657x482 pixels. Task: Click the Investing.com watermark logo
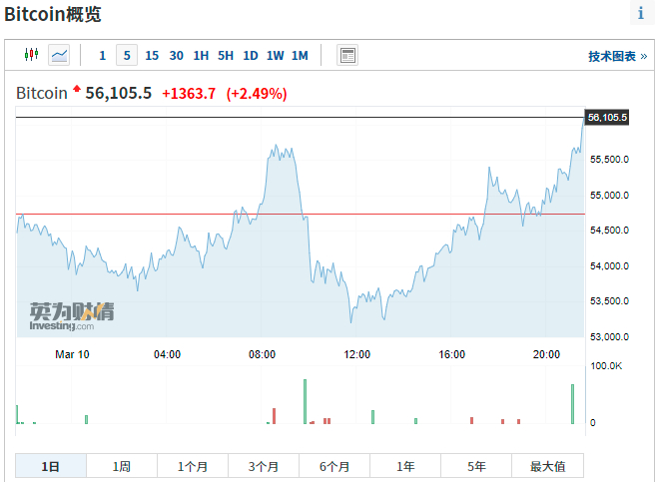pos(71,315)
